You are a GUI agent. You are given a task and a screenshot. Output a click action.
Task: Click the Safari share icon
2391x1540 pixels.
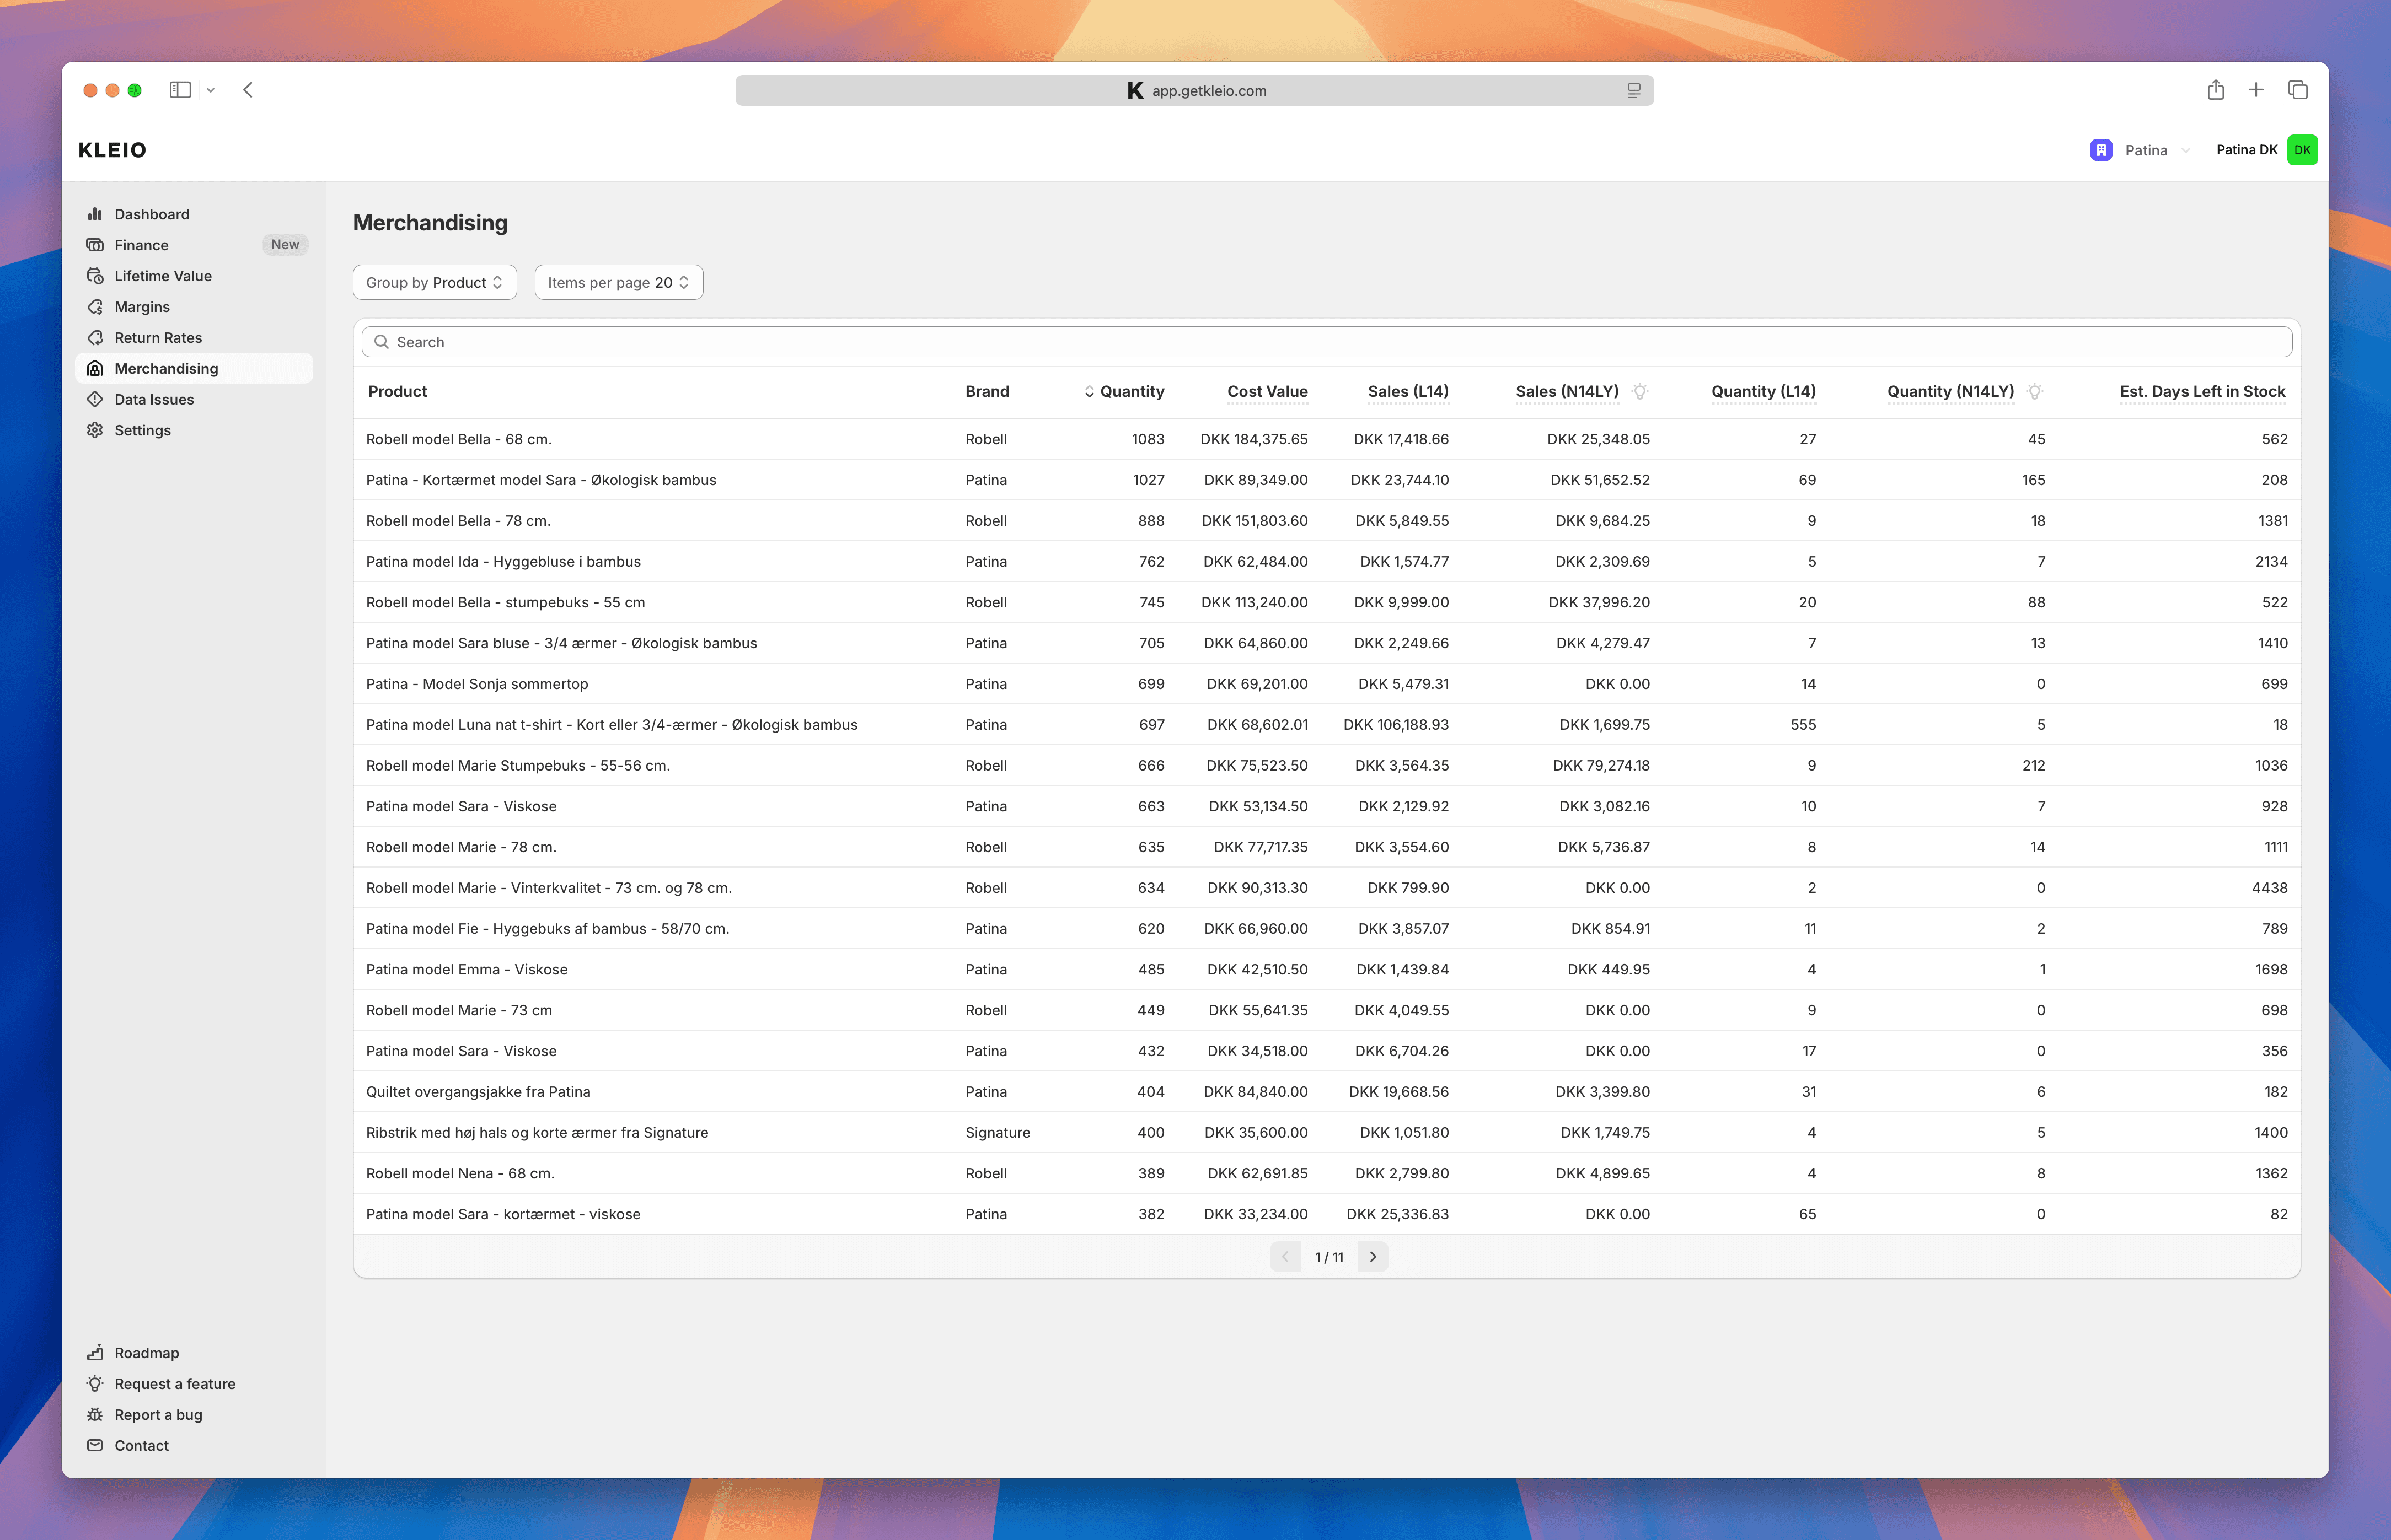coord(2215,90)
